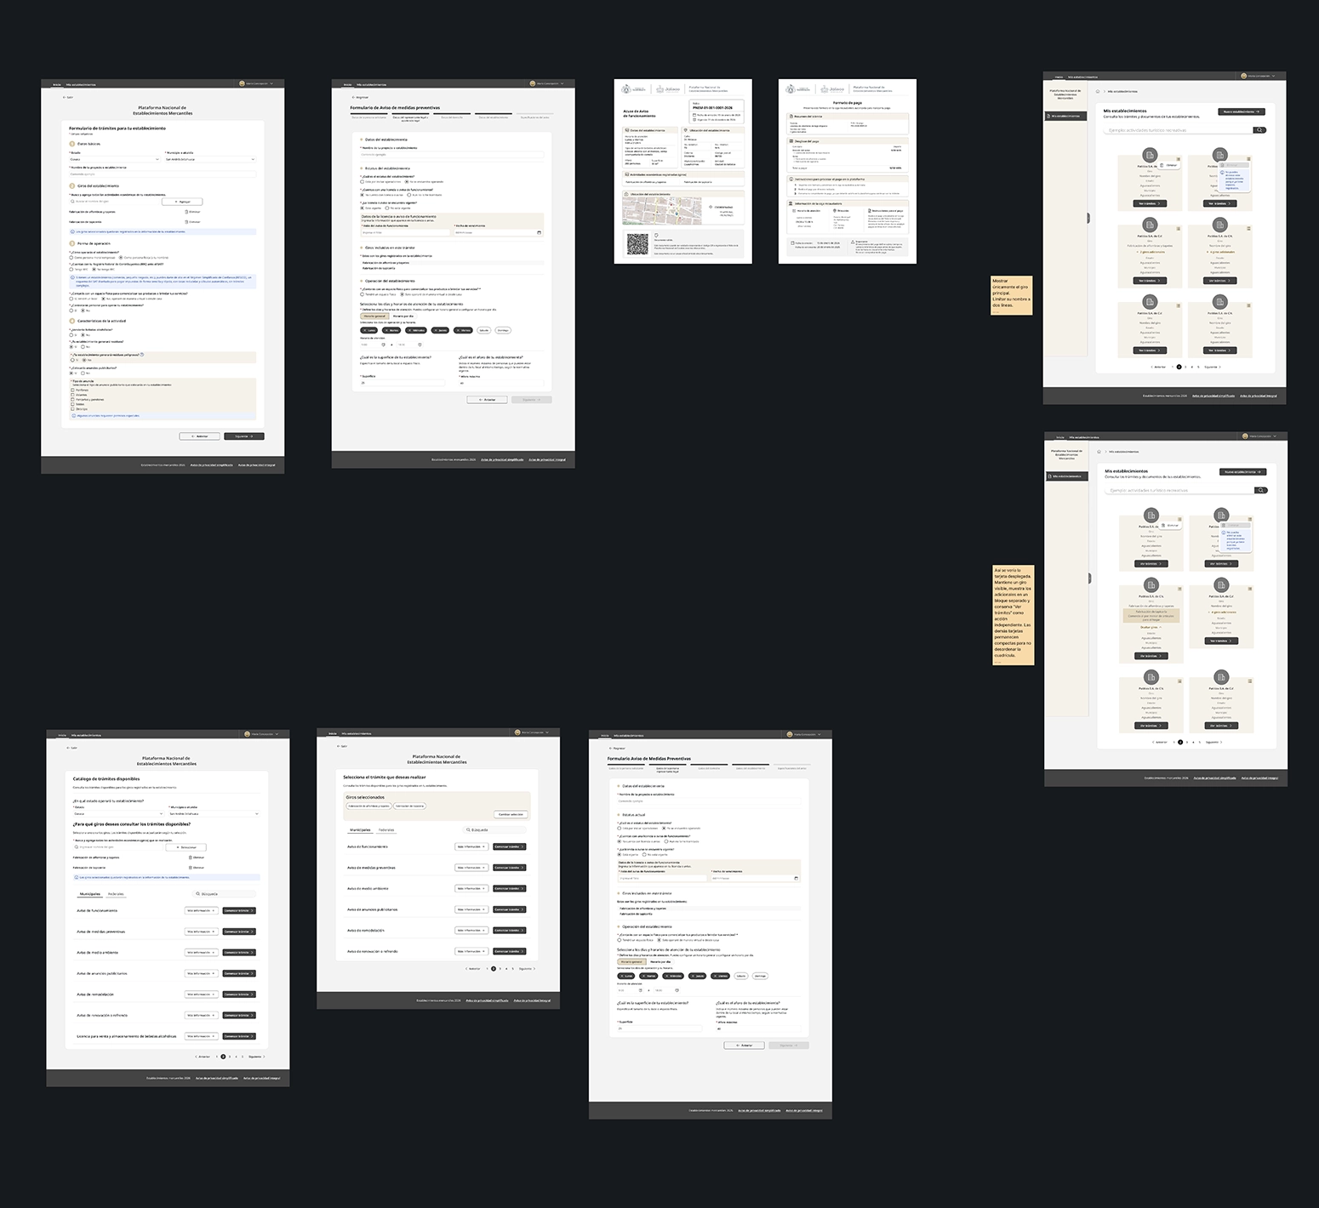Toggle Sábado day chip in 'Formulario de Aviso' frame
1319x1208 pixels.
(x=484, y=330)
